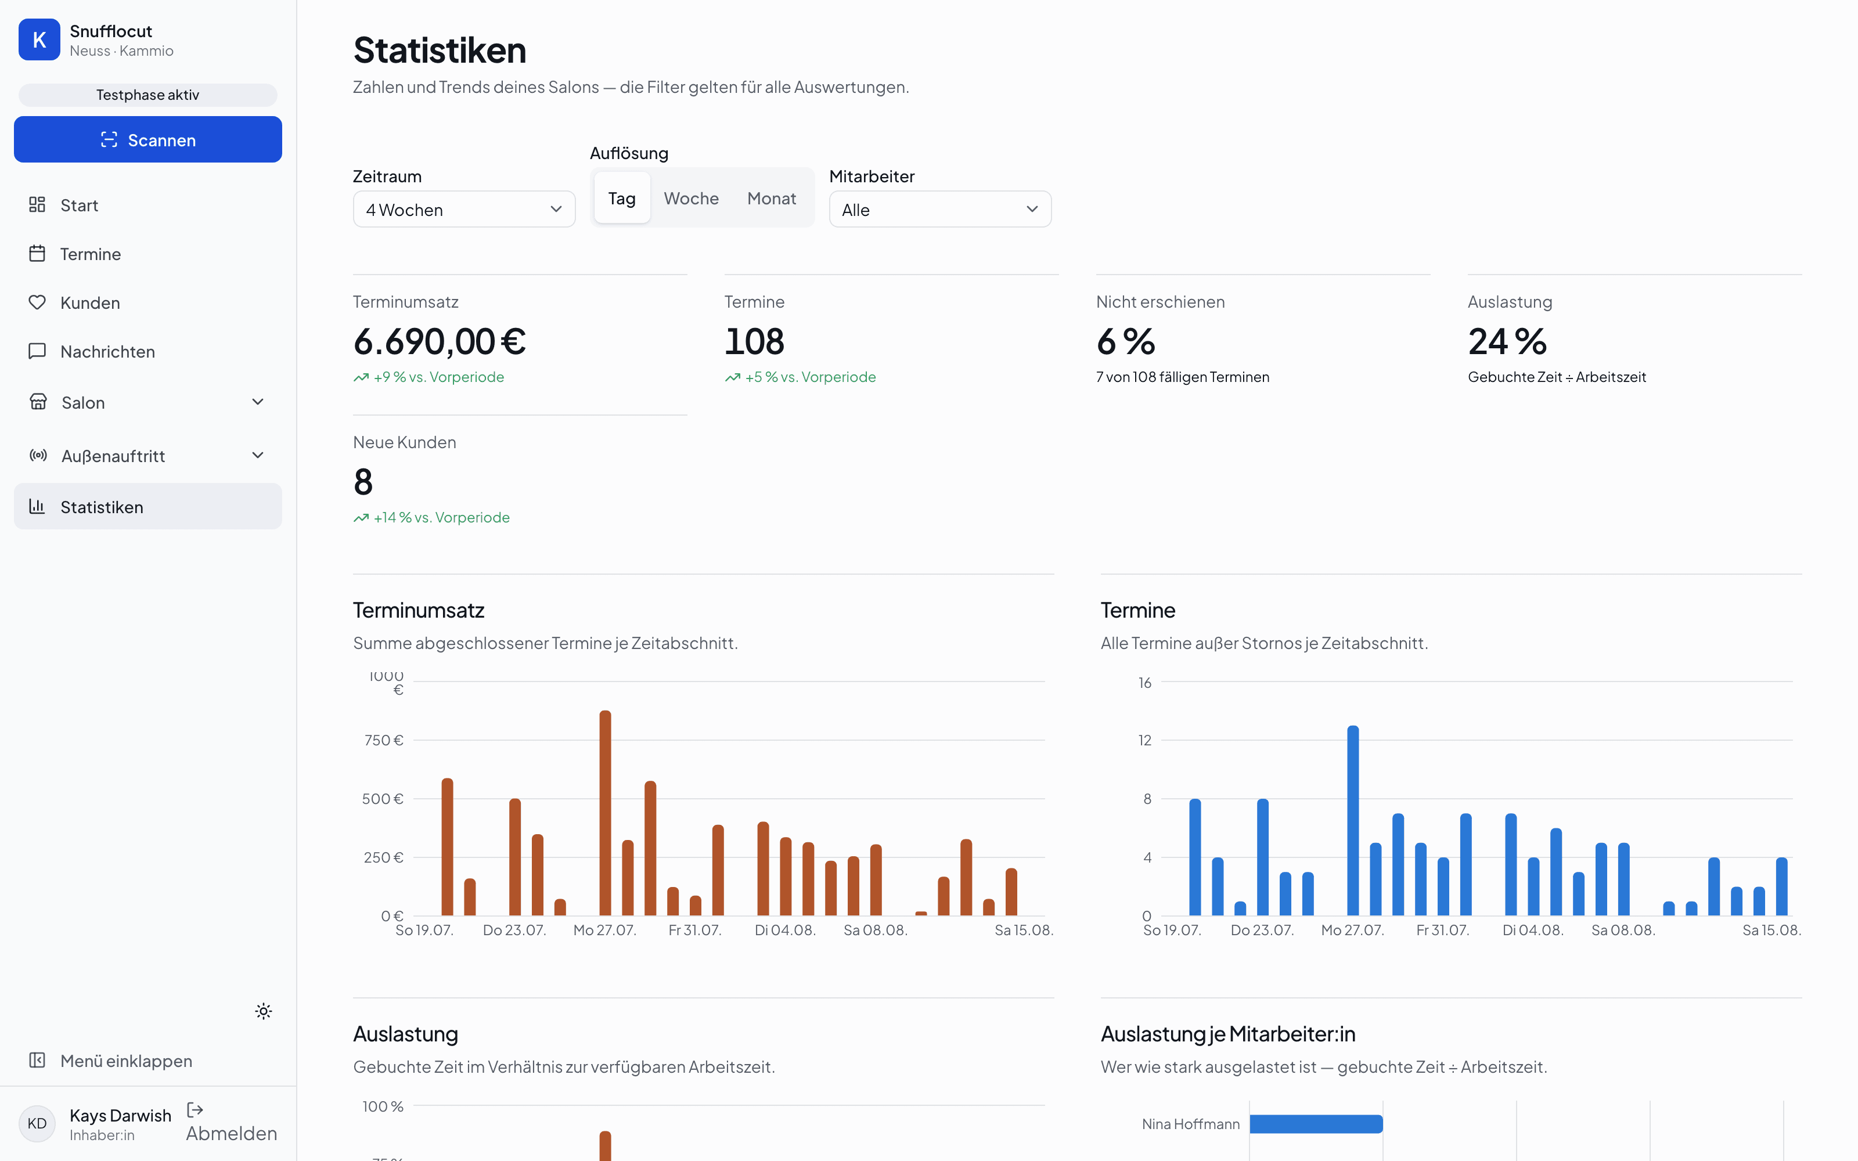1858x1161 pixels.
Task: Select Tag resolution
Action: (x=622, y=198)
